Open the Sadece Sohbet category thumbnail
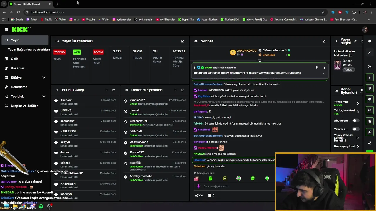The image size is (376, 211). (337, 65)
